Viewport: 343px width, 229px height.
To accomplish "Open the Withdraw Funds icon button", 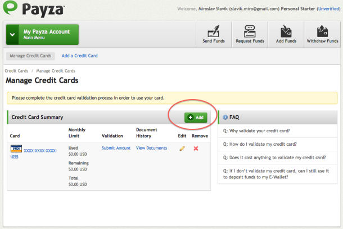I will pyautogui.click(x=322, y=34).
